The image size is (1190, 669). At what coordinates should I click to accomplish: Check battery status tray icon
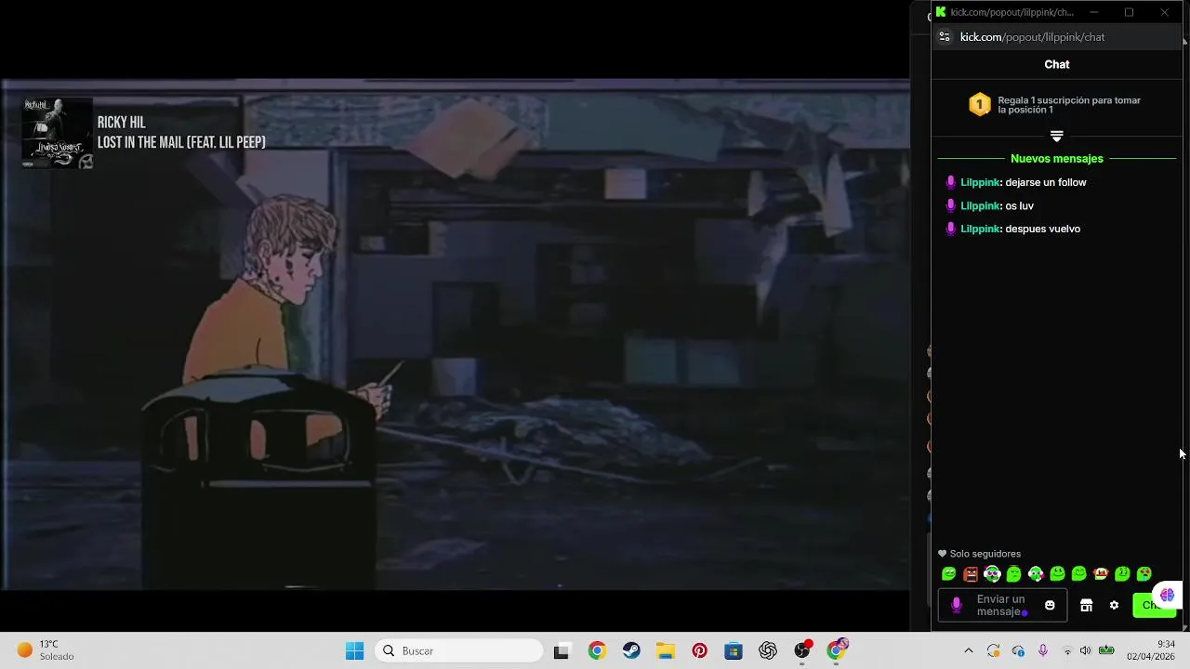point(1106,649)
